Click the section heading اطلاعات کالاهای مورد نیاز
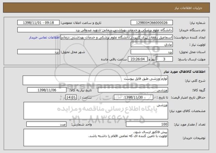The height and width of the screenshot is (153, 216). tap(184, 71)
